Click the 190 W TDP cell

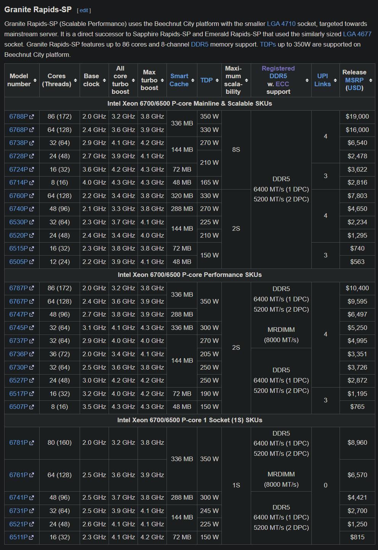pyautogui.click(x=210, y=394)
